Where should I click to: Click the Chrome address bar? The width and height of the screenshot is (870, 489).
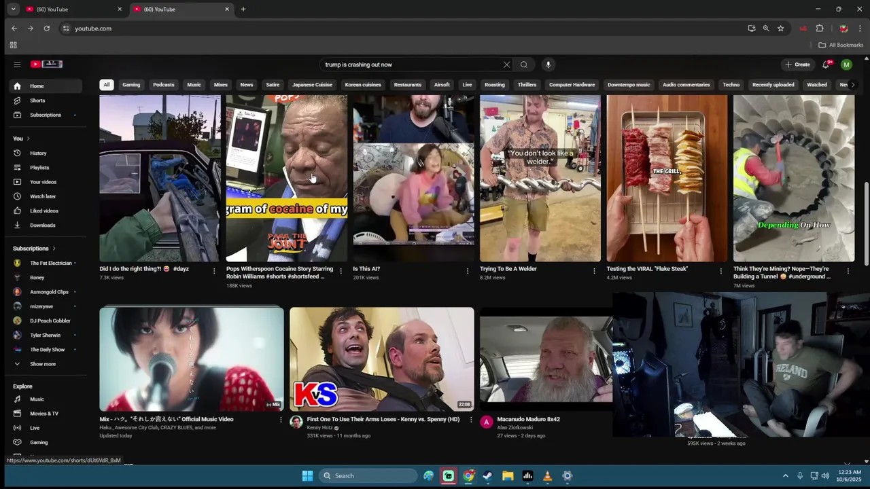pos(401,29)
